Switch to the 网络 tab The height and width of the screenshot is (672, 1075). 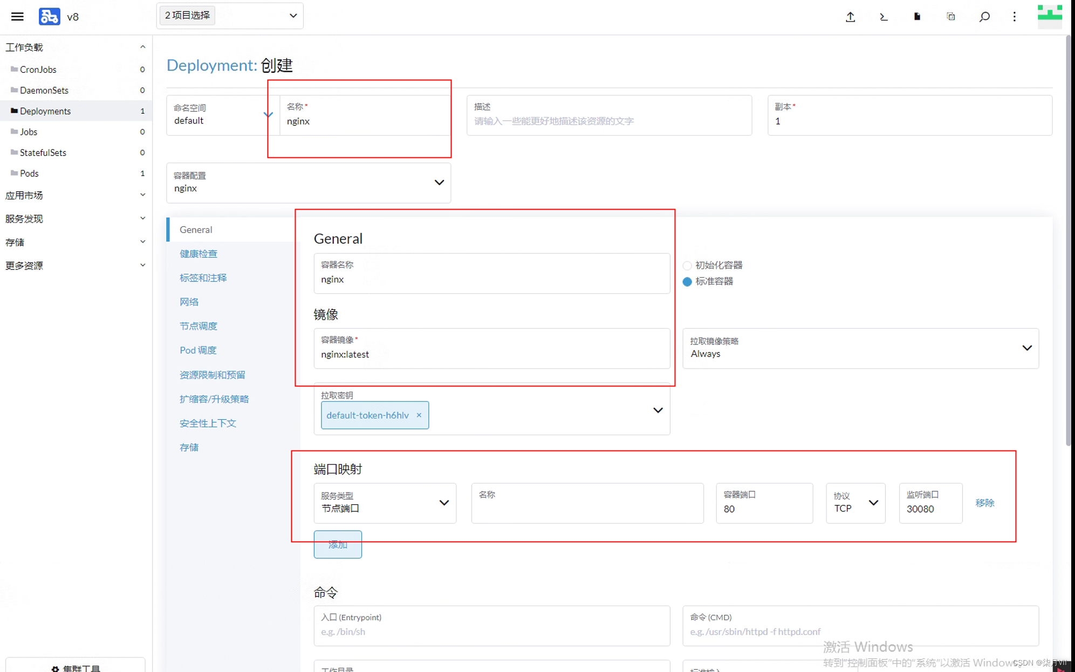[x=189, y=302]
